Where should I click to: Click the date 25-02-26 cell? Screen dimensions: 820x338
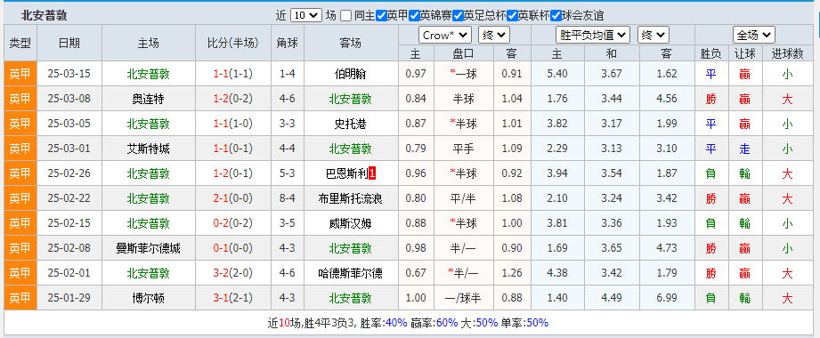click(69, 173)
